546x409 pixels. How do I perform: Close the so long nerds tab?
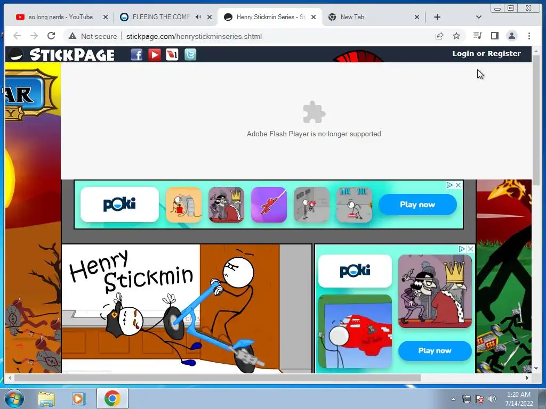click(106, 17)
